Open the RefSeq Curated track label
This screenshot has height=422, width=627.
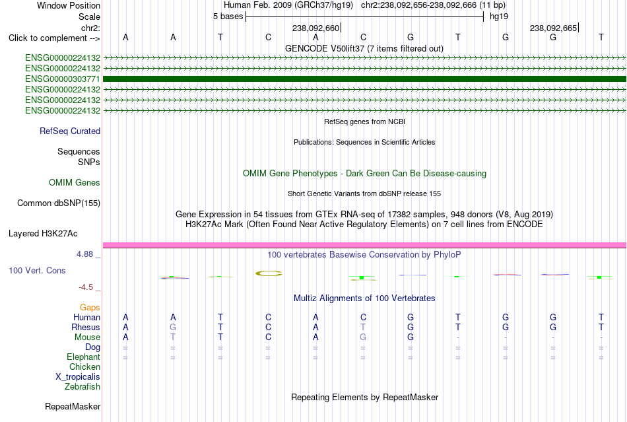[70, 131]
